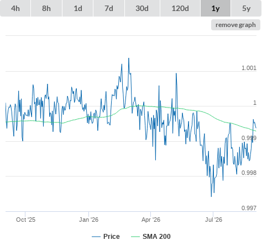Click the 0.998 y-axis price label
The width and height of the screenshot is (262, 251).
(249, 173)
